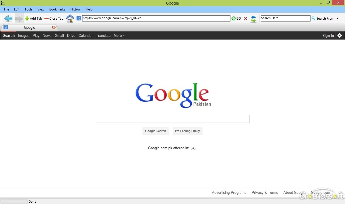
Task: Open Privacy & Terms link
Action: pyautogui.click(x=265, y=192)
